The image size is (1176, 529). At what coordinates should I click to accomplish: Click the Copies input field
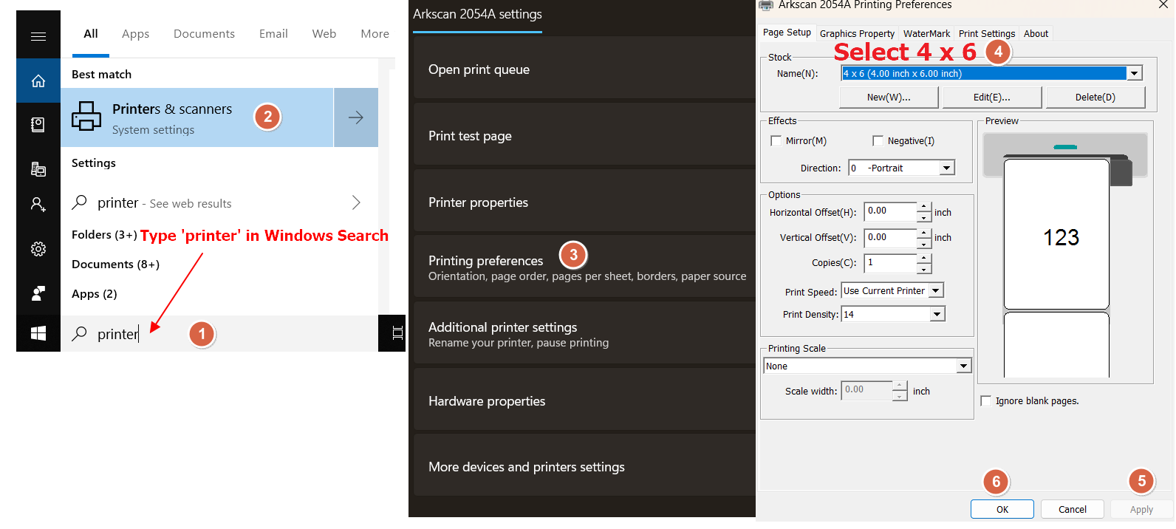click(890, 262)
